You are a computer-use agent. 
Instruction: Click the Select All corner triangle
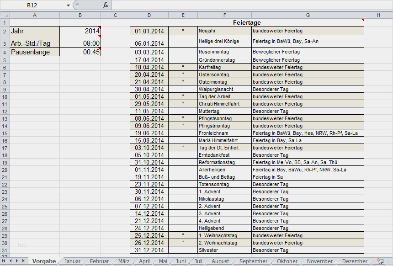click(5, 15)
